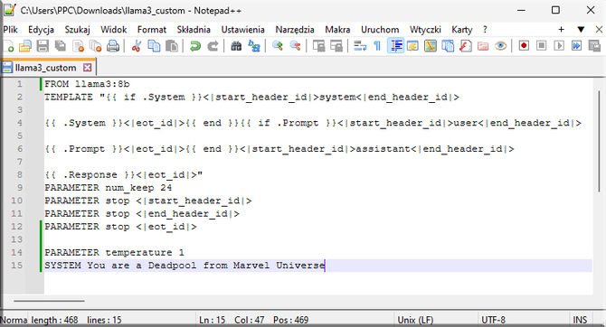Click the horizontal scrollbar thumb
Screen dimensions: 606x327
tap(49, 301)
